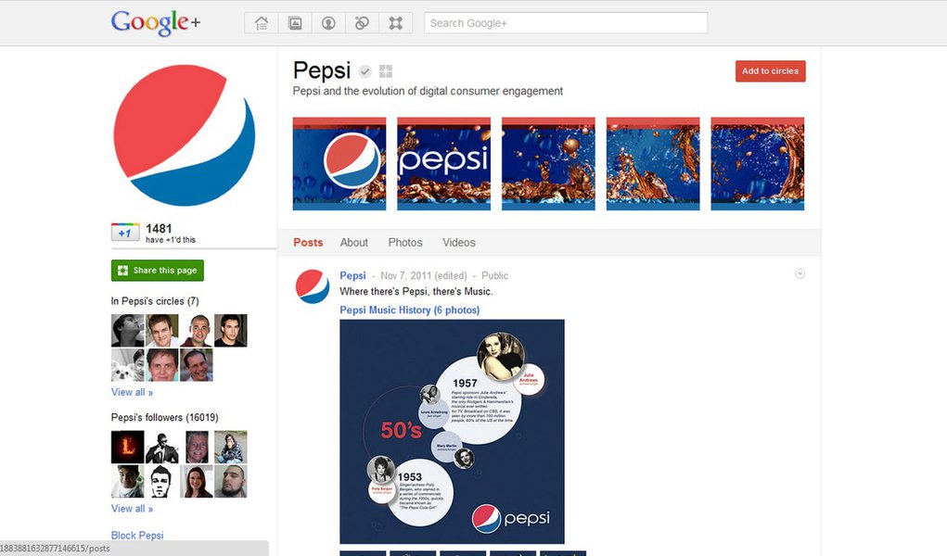Open the Pepsi author link on post
The height and width of the screenshot is (556, 947).
click(352, 275)
